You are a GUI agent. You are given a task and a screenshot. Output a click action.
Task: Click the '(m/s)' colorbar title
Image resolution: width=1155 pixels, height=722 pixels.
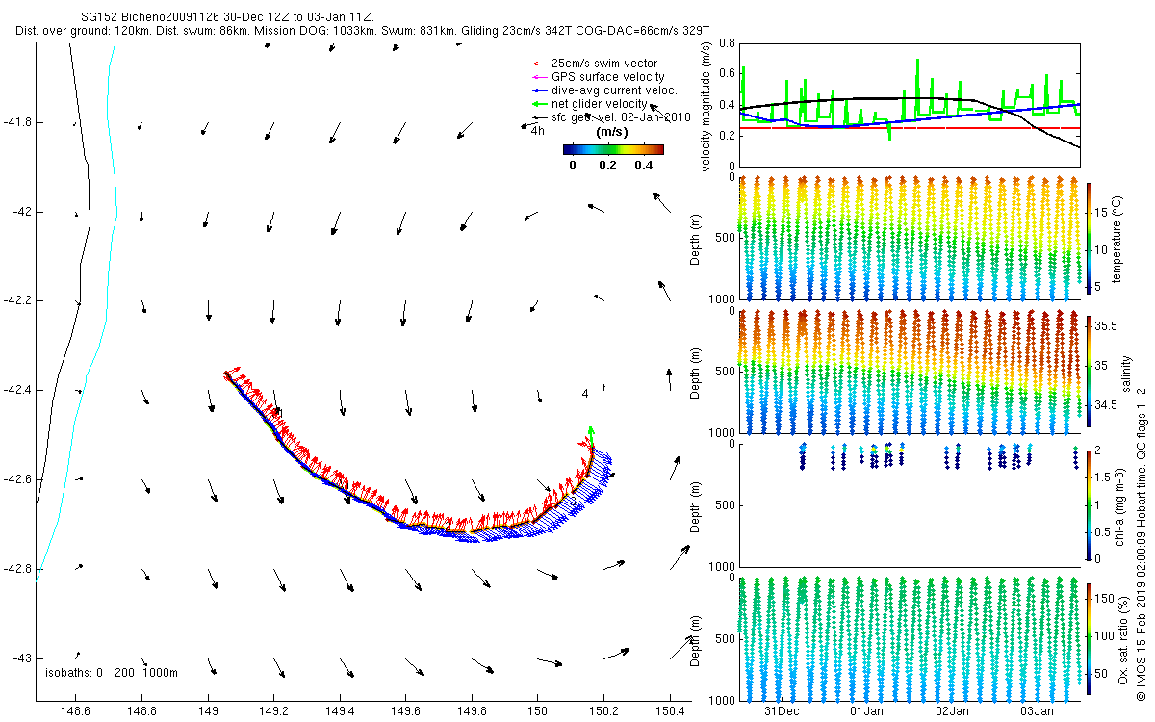613,131
